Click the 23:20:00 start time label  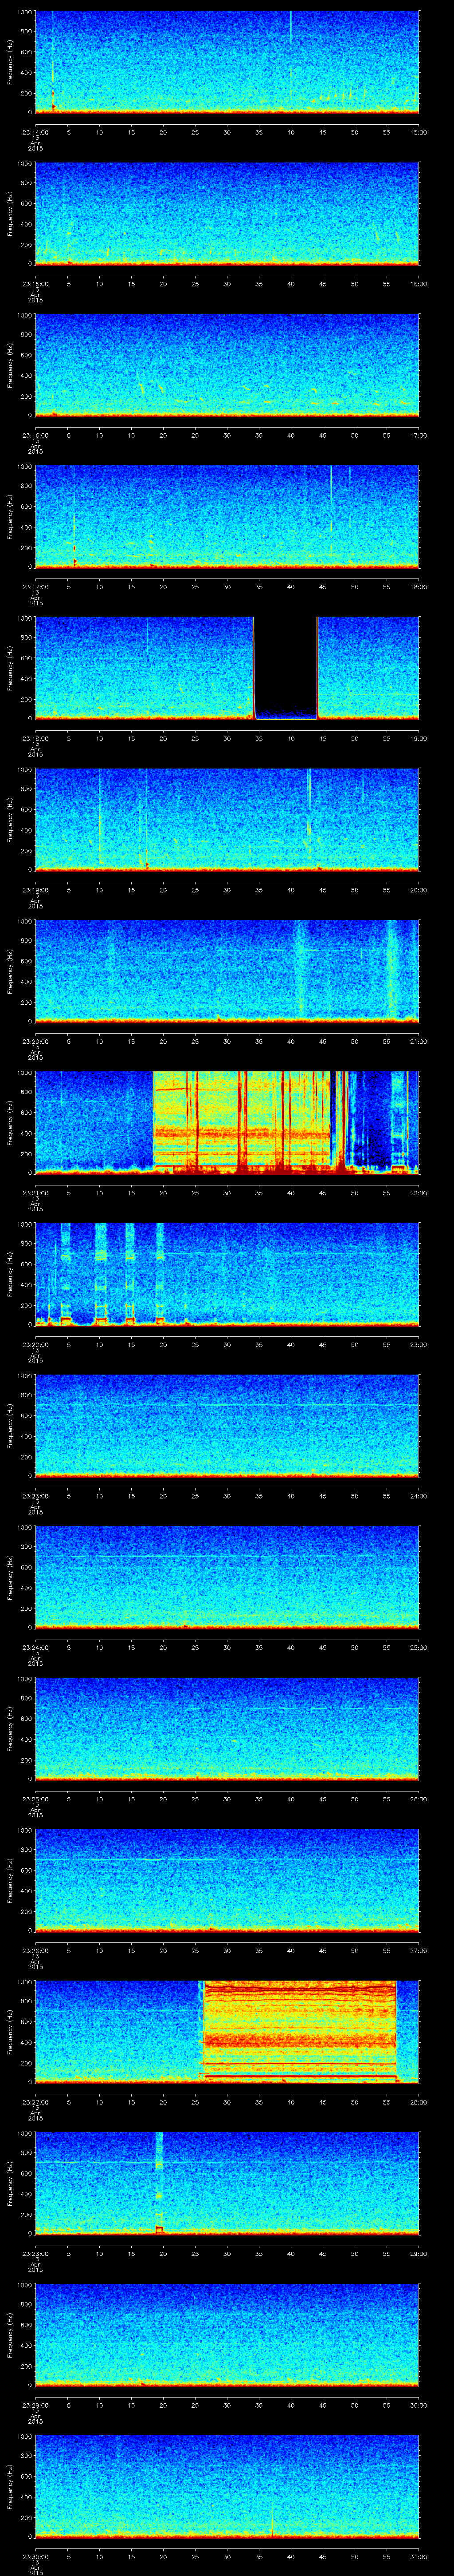[35, 1041]
